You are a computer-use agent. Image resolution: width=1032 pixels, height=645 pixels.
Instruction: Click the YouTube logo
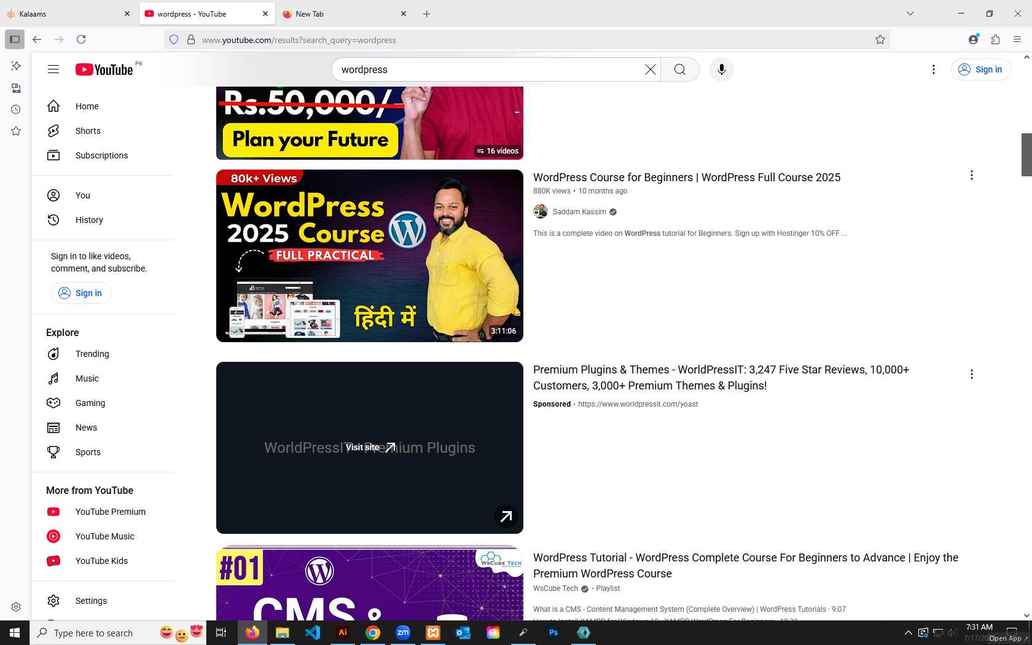tap(104, 69)
